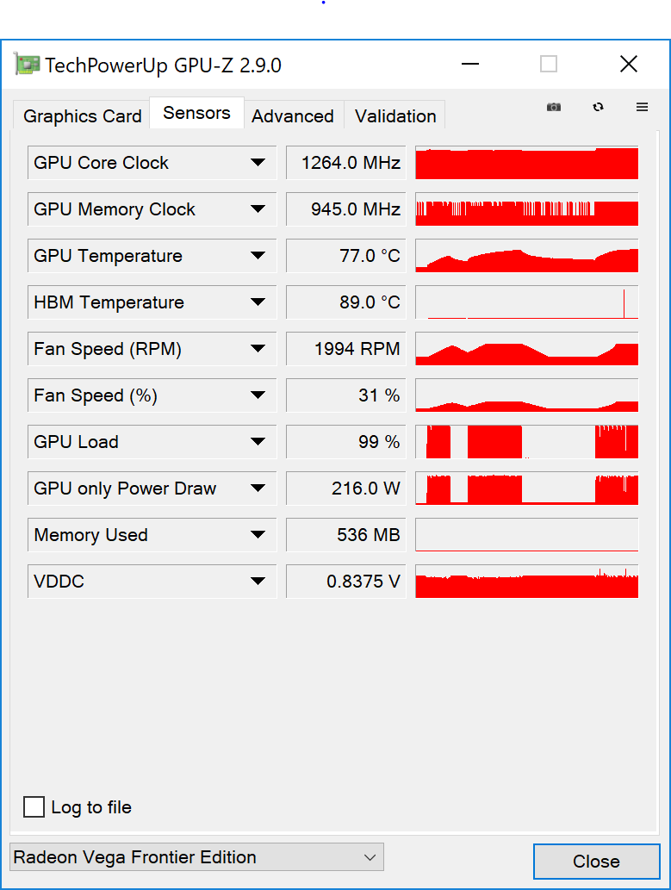Expand the GPU Core Clock dropdown arrow
The width and height of the screenshot is (671, 890).
point(258,163)
